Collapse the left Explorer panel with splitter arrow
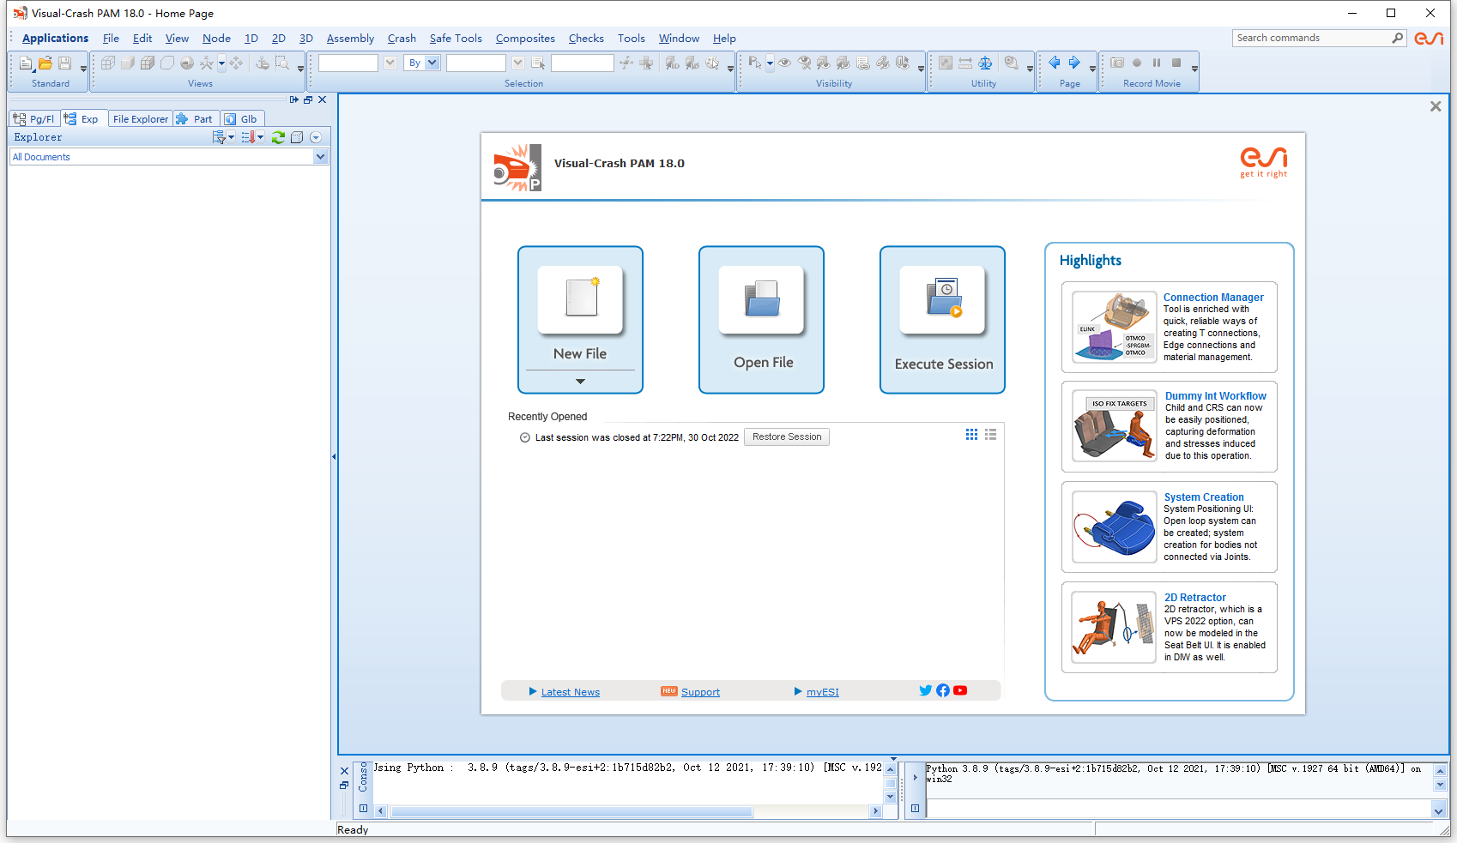 coord(334,457)
